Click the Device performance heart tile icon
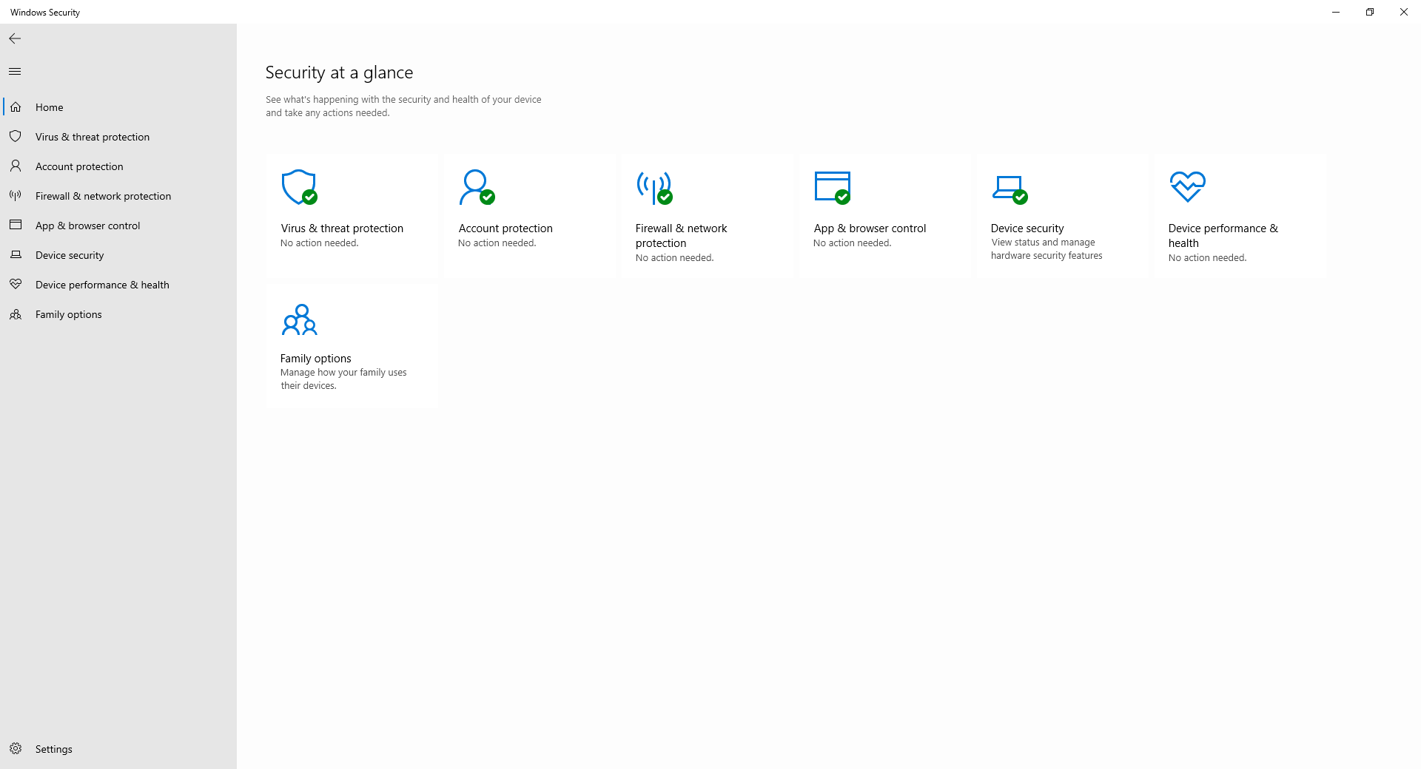Screen dimensions: 1421x769 click(1187, 186)
